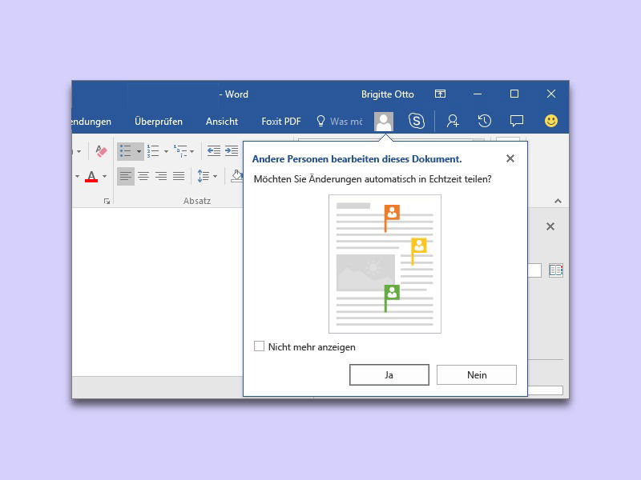Center-align the paragraph text
Screen dimensions: 641x480
click(143, 176)
